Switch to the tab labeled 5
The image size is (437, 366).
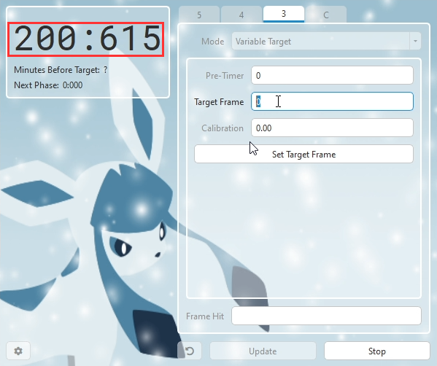[x=199, y=15]
